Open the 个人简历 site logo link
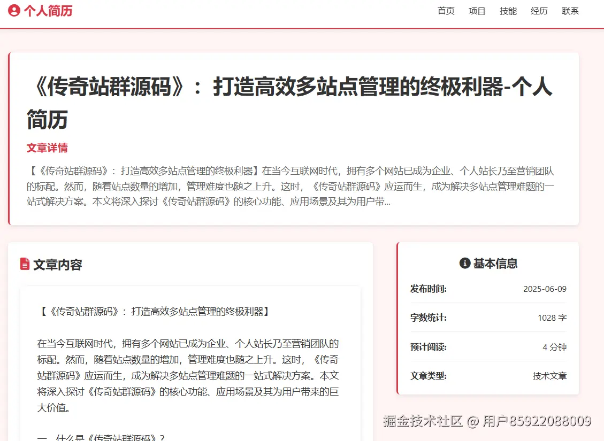The height and width of the screenshot is (441, 604). (40, 10)
